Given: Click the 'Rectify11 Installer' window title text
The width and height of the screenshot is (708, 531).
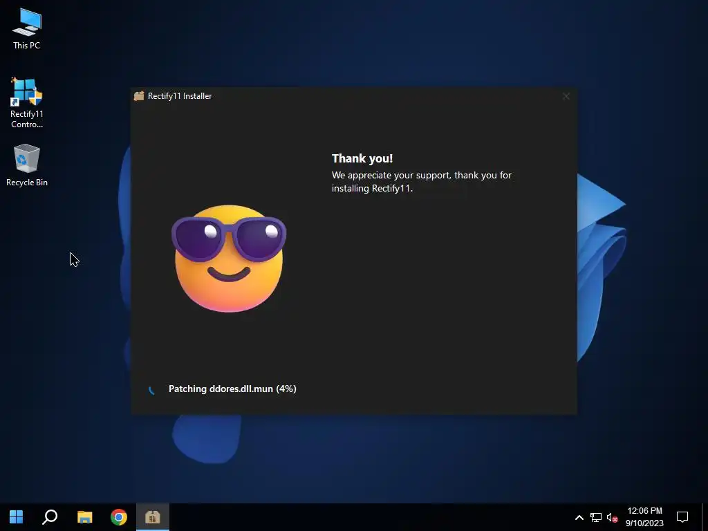Looking at the screenshot, I should 180,96.
